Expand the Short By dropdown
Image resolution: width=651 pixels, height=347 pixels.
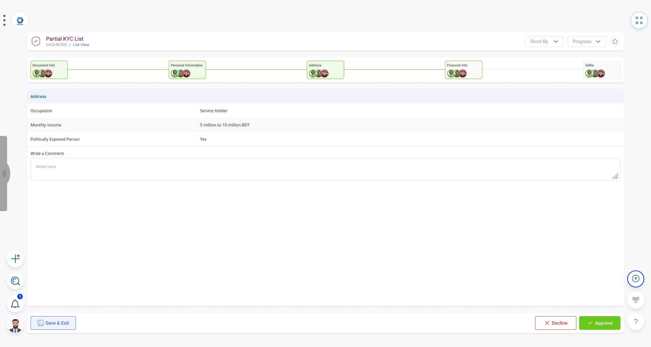click(544, 41)
